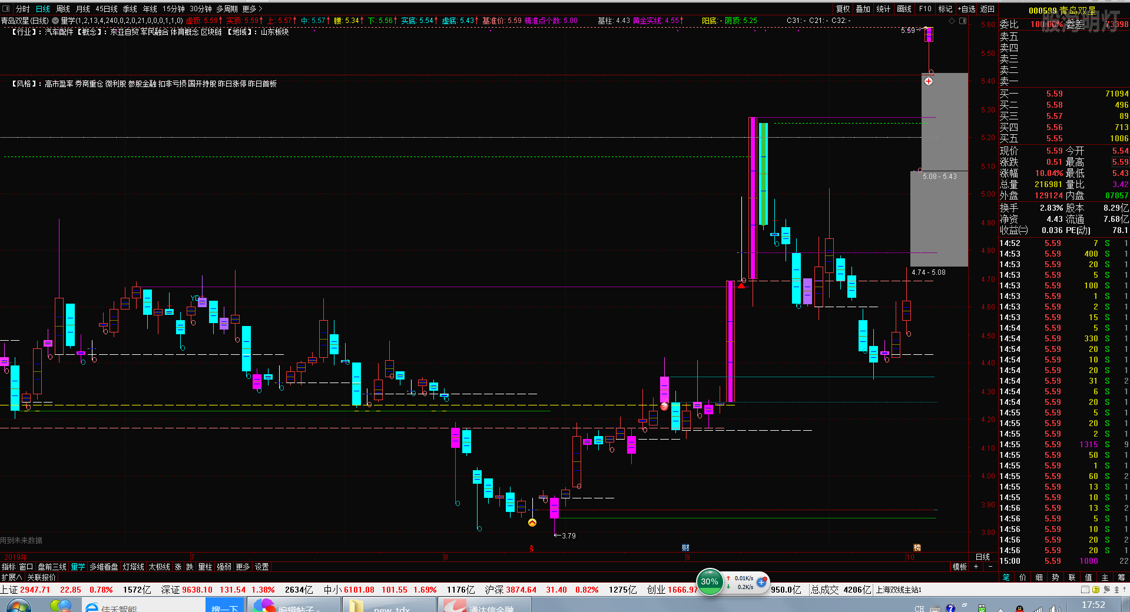Click 统计 statistics button
The height and width of the screenshot is (612, 1130).
(883, 9)
